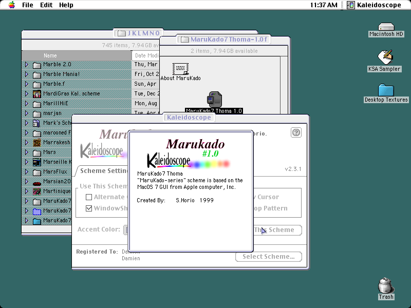Enable the Alternate checkbox in Kaleidoscope
Viewport: 411px width, 308px height.
point(89,197)
